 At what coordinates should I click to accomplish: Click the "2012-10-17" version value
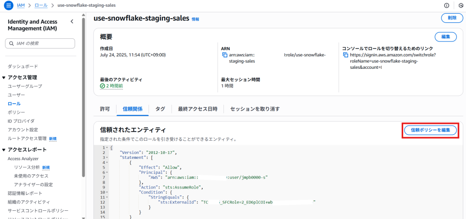tap(161, 153)
